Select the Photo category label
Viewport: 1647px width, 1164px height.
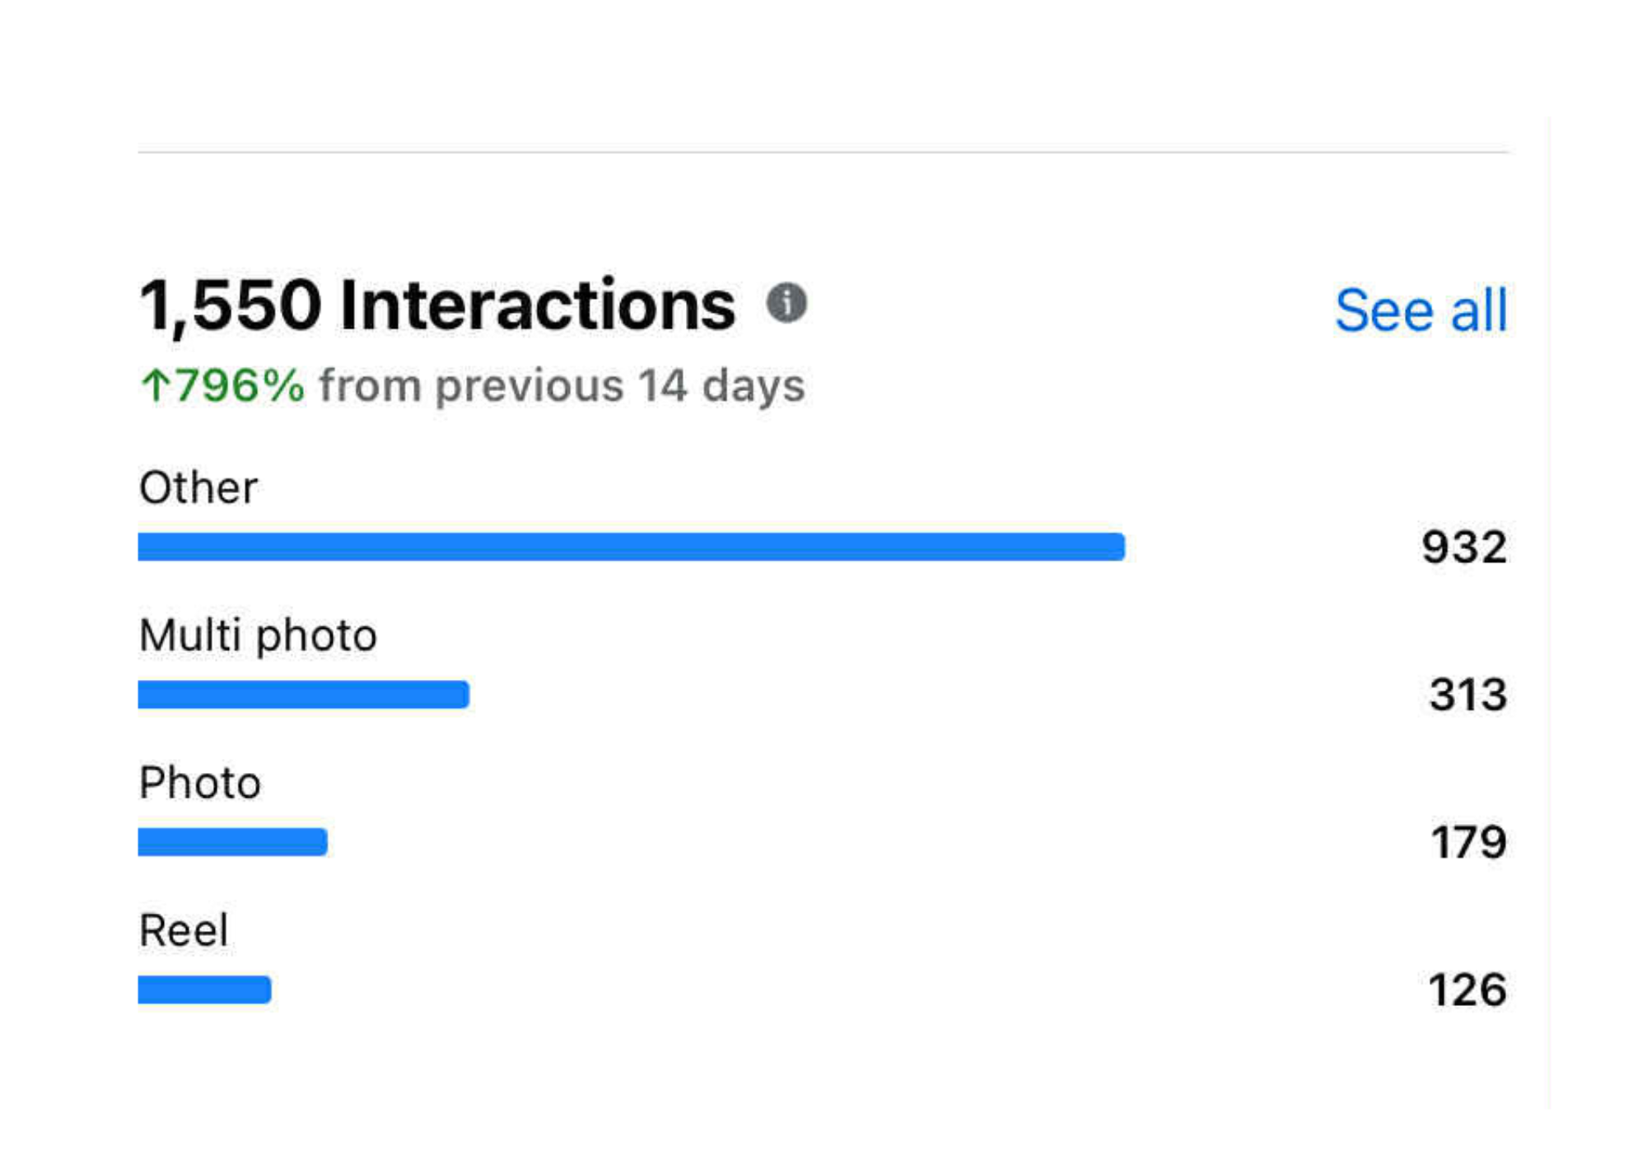click(200, 782)
